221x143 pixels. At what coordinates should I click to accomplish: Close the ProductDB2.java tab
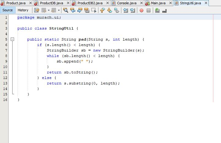[108, 3]
